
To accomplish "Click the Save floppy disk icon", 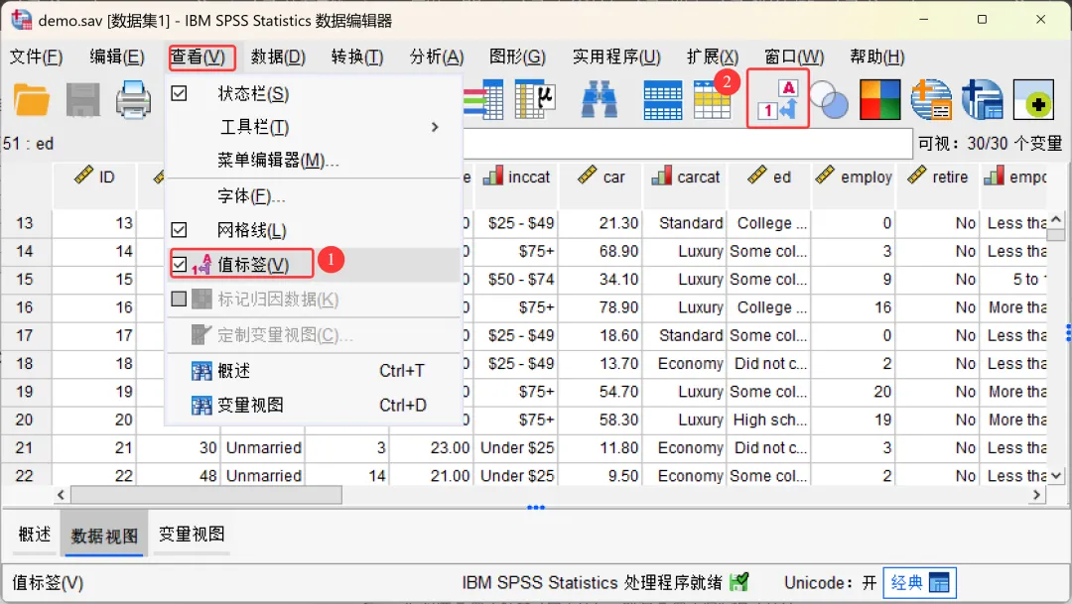I will [82, 100].
